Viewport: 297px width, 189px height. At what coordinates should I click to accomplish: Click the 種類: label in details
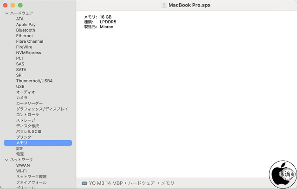[x=89, y=22]
